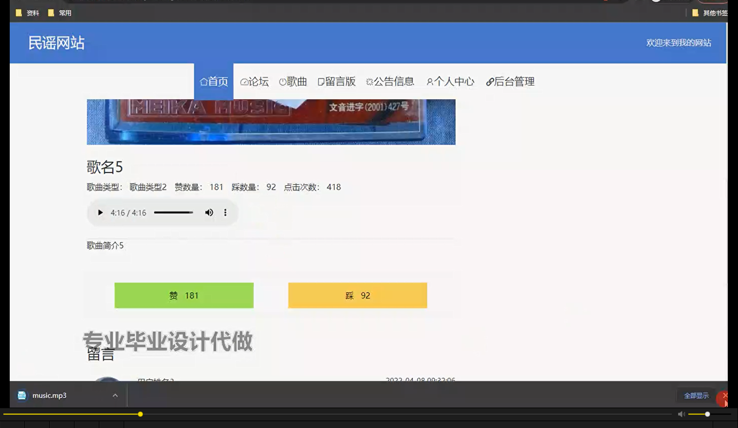The width and height of the screenshot is (738, 428).
Task: Expand the chevron next to music.mp3 download
Action: 115,395
